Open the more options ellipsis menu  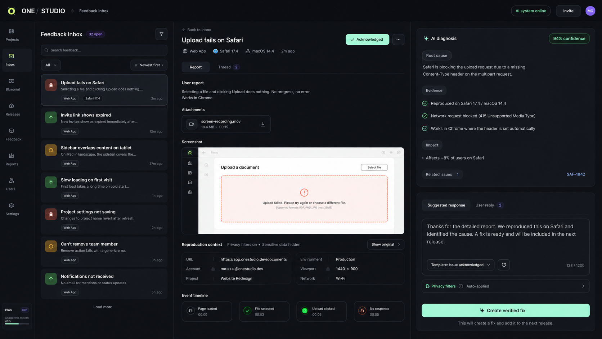(398, 40)
